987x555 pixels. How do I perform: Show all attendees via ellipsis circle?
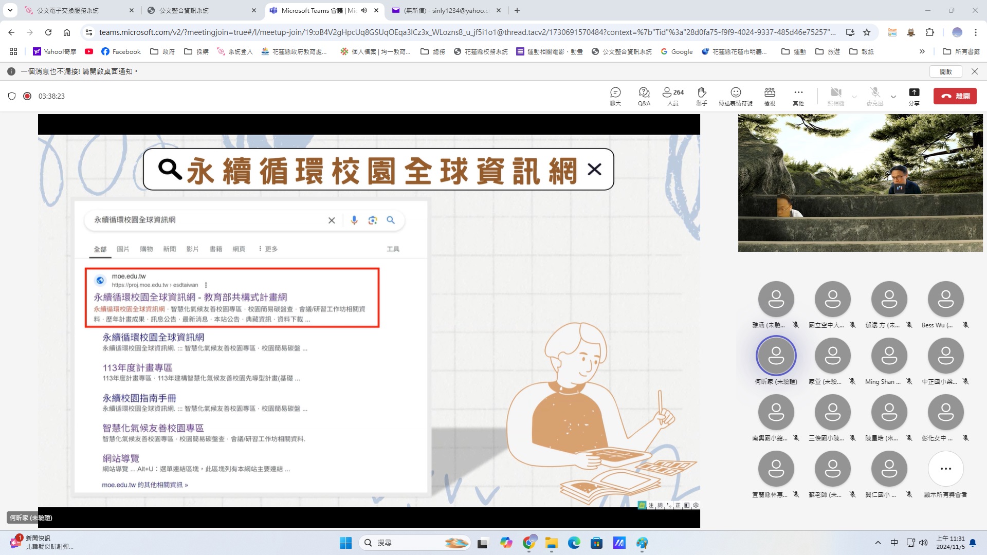945,469
